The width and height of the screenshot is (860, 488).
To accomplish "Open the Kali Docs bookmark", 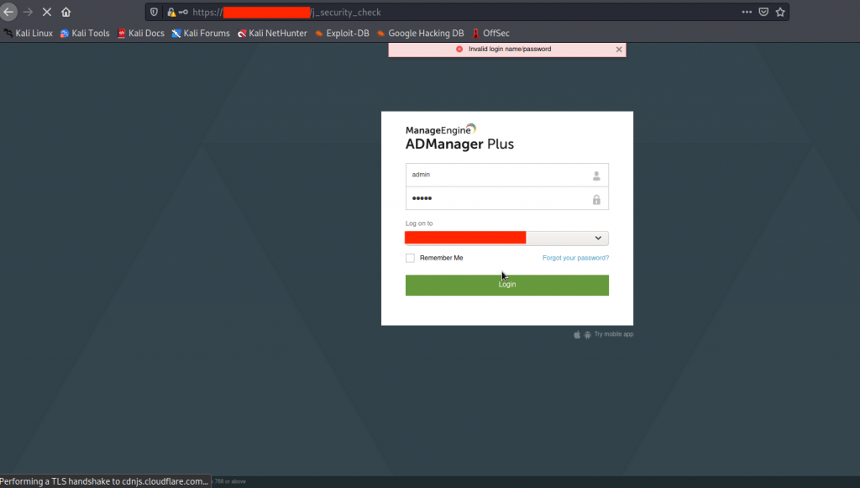I will point(141,33).
